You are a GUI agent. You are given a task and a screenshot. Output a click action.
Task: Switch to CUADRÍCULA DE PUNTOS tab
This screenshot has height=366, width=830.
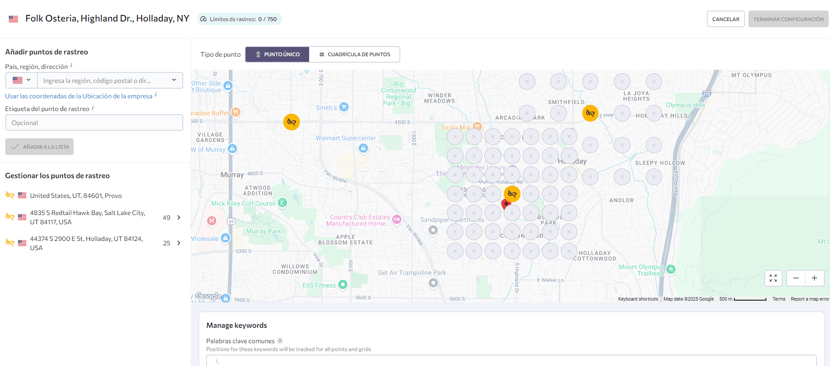click(x=354, y=54)
